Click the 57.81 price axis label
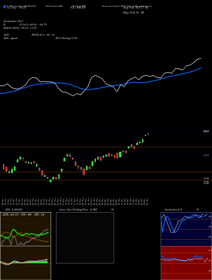Viewport: 212px width, 280px height. (206, 156)
